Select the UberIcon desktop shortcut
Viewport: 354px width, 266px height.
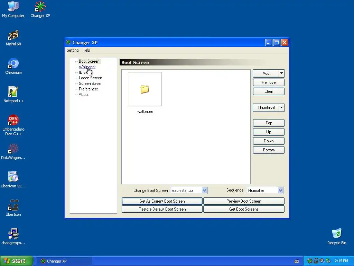[13, 208]
